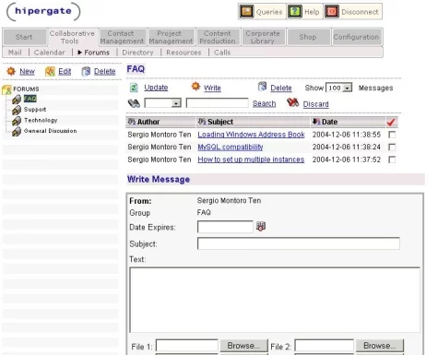This screenshot has width=438, height=355.
Task: Click the hipergate logo
Action: tap(43, 11)
